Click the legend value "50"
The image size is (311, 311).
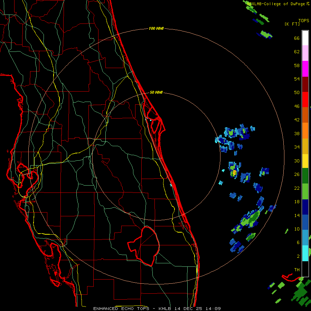click(x=297, y=93)
